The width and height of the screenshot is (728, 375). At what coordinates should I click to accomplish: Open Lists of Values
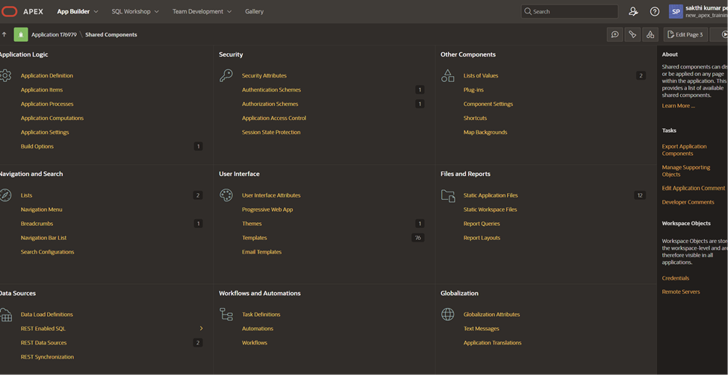pyautogui.click(x=481, y=75)
